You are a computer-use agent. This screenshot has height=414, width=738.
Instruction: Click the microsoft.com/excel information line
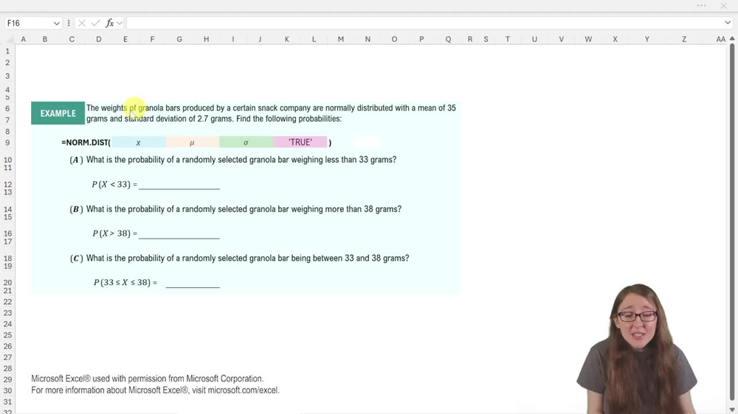click(155, 390)
